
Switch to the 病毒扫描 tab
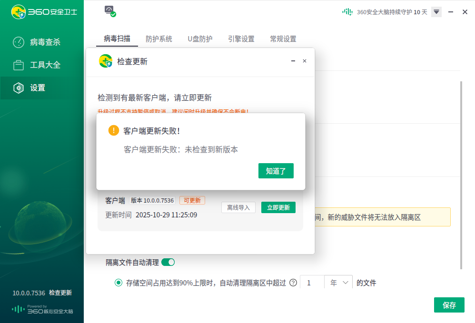tap(117, 39)
